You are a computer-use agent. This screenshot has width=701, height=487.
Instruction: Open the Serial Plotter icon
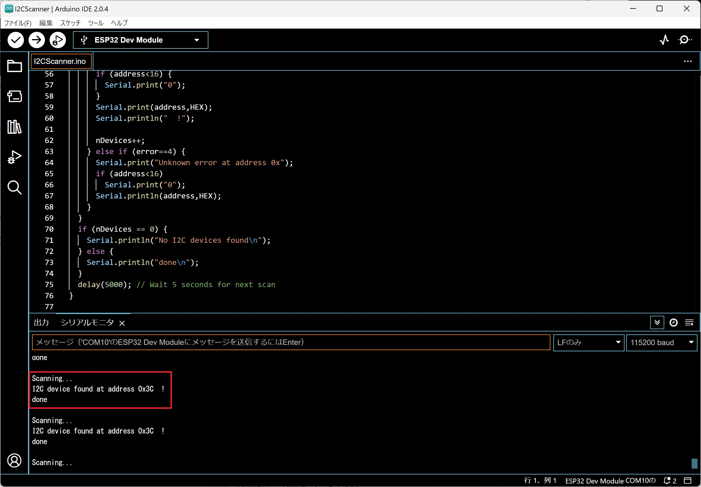[x=664, y=40]
